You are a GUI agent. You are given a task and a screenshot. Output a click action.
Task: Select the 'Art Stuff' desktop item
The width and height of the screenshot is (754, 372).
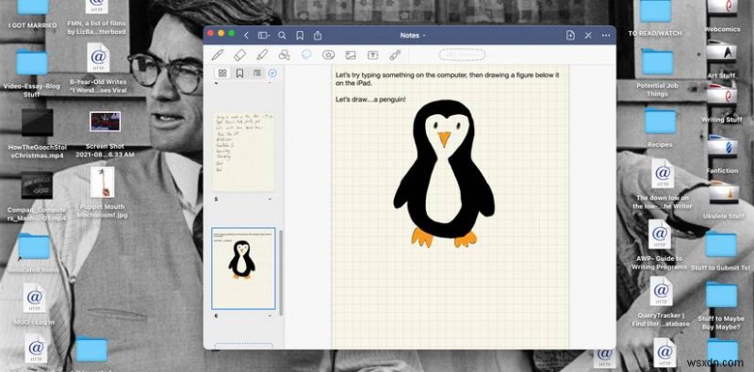point(721,60)
